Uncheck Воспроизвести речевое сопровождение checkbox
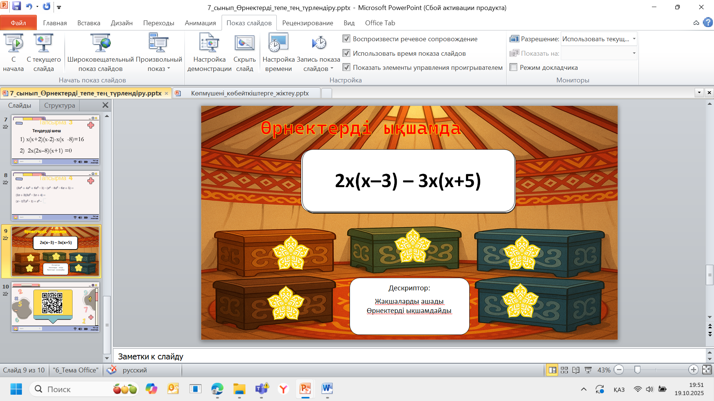Screen dimensions: 714x401 point(347,39)
